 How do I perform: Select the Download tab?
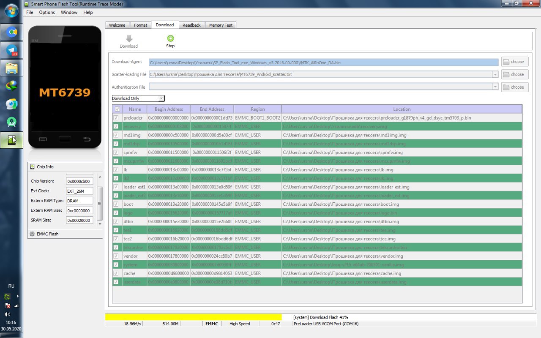click(165, 25)
